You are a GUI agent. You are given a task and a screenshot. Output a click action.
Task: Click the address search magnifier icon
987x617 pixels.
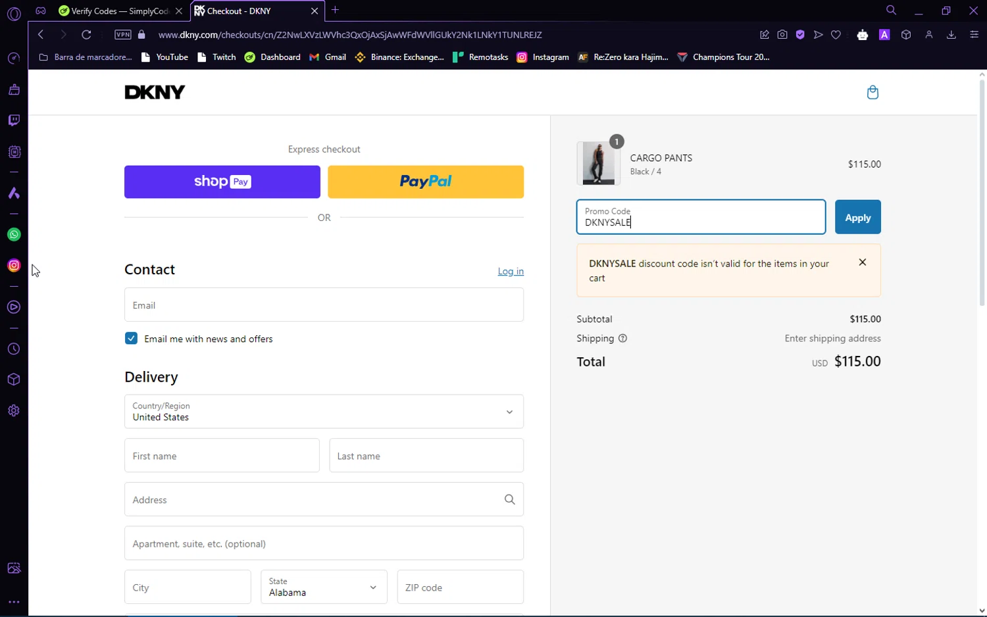point(509,500)
